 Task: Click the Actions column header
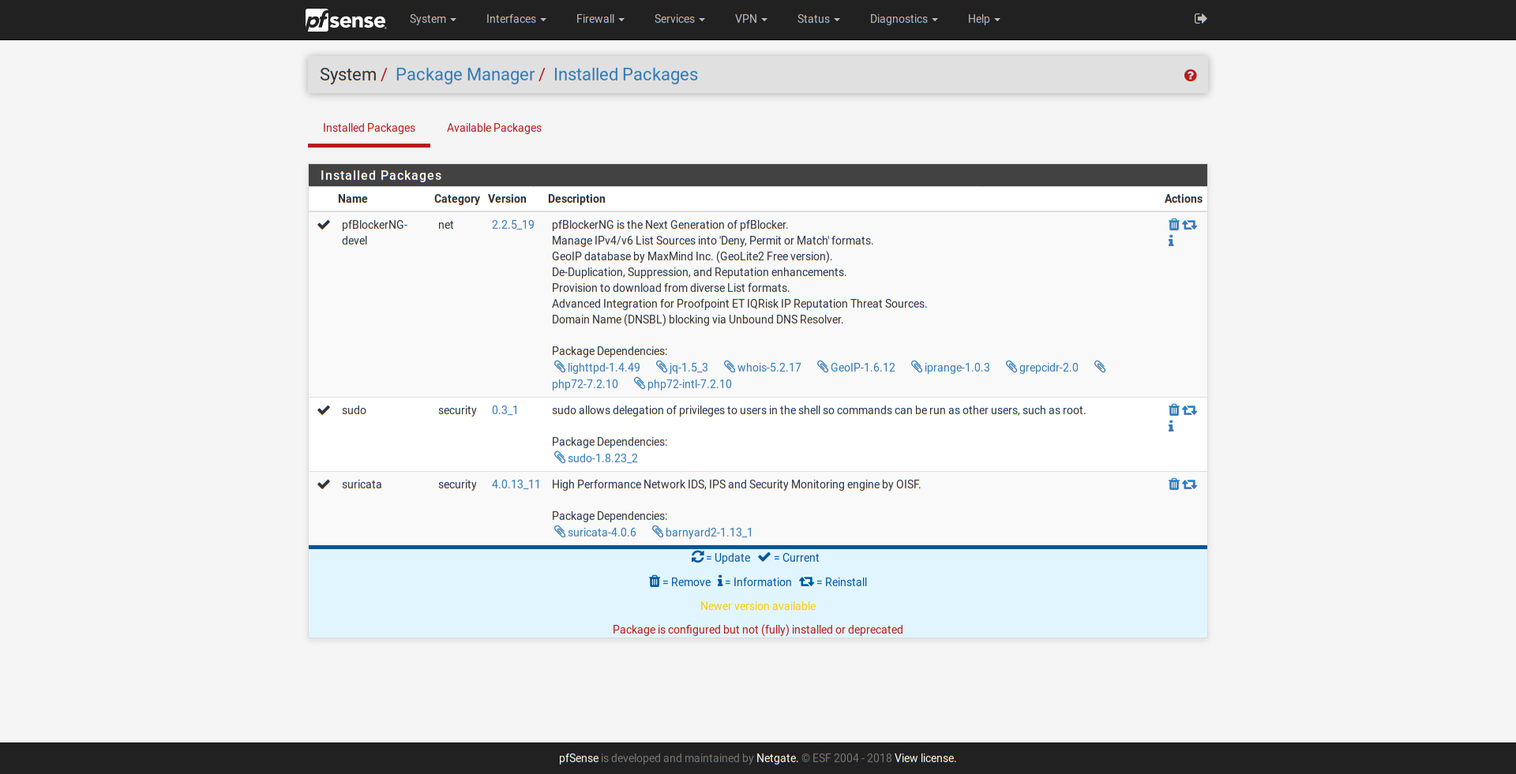pyautogui.click(x=1184, y=199)
